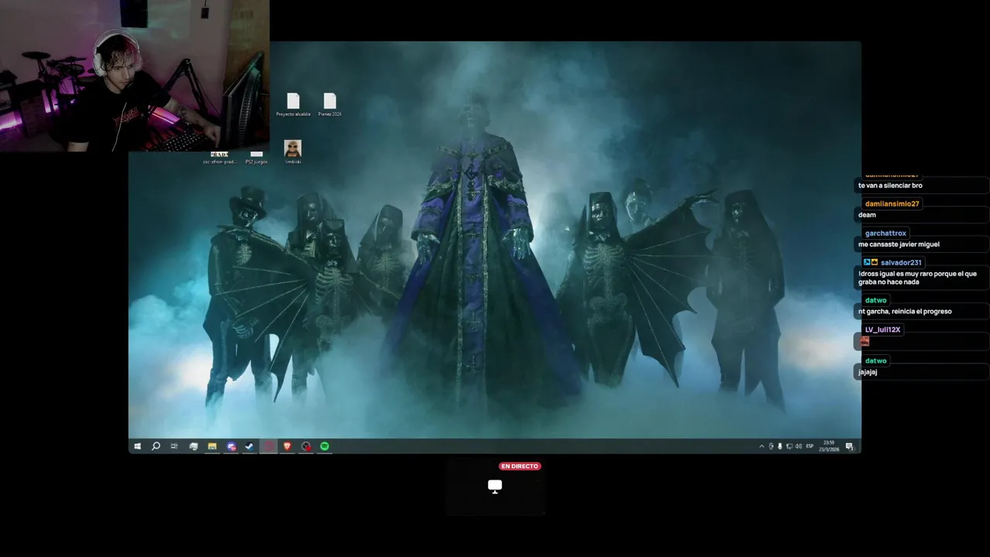Open the network tray icon

tap(789, 446)
